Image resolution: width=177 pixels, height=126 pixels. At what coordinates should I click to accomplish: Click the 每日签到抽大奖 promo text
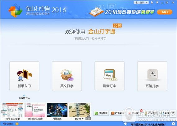148,124
